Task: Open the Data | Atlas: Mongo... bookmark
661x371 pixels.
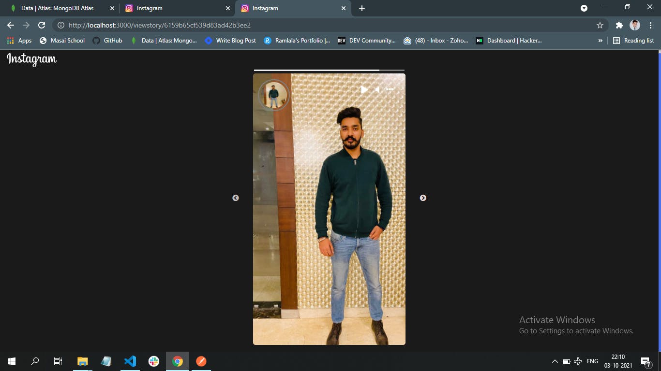Action: (164, 41)
